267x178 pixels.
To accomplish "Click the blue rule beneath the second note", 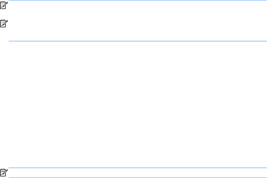I will [138, 41].
